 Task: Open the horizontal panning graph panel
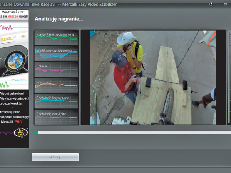tap(56, 38)
